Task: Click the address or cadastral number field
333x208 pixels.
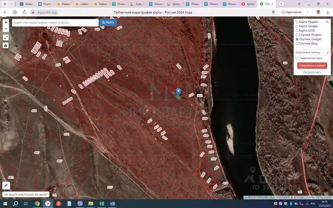Action: pos(55,22)
